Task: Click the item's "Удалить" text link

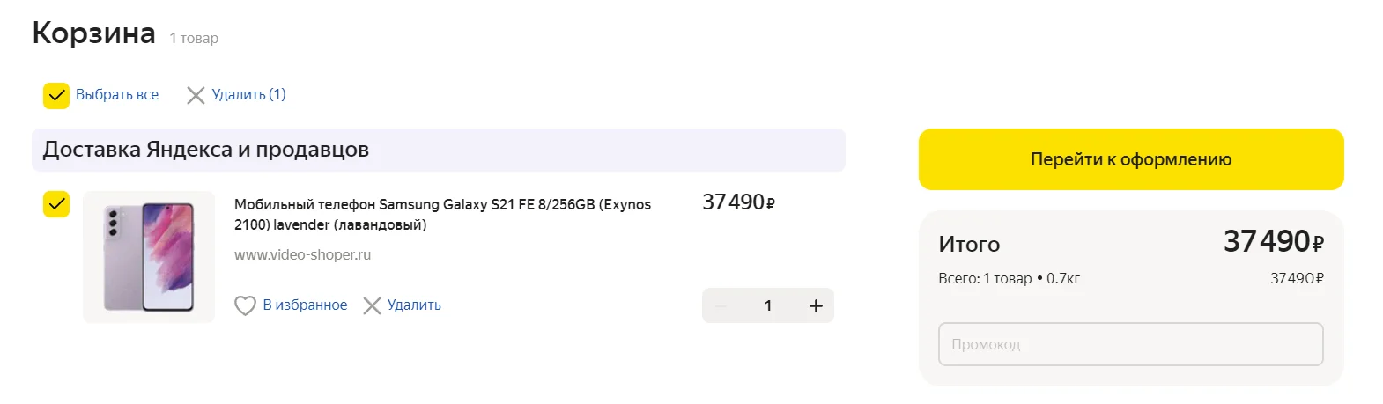Action: pyautogui.click(x=414, y=305)
